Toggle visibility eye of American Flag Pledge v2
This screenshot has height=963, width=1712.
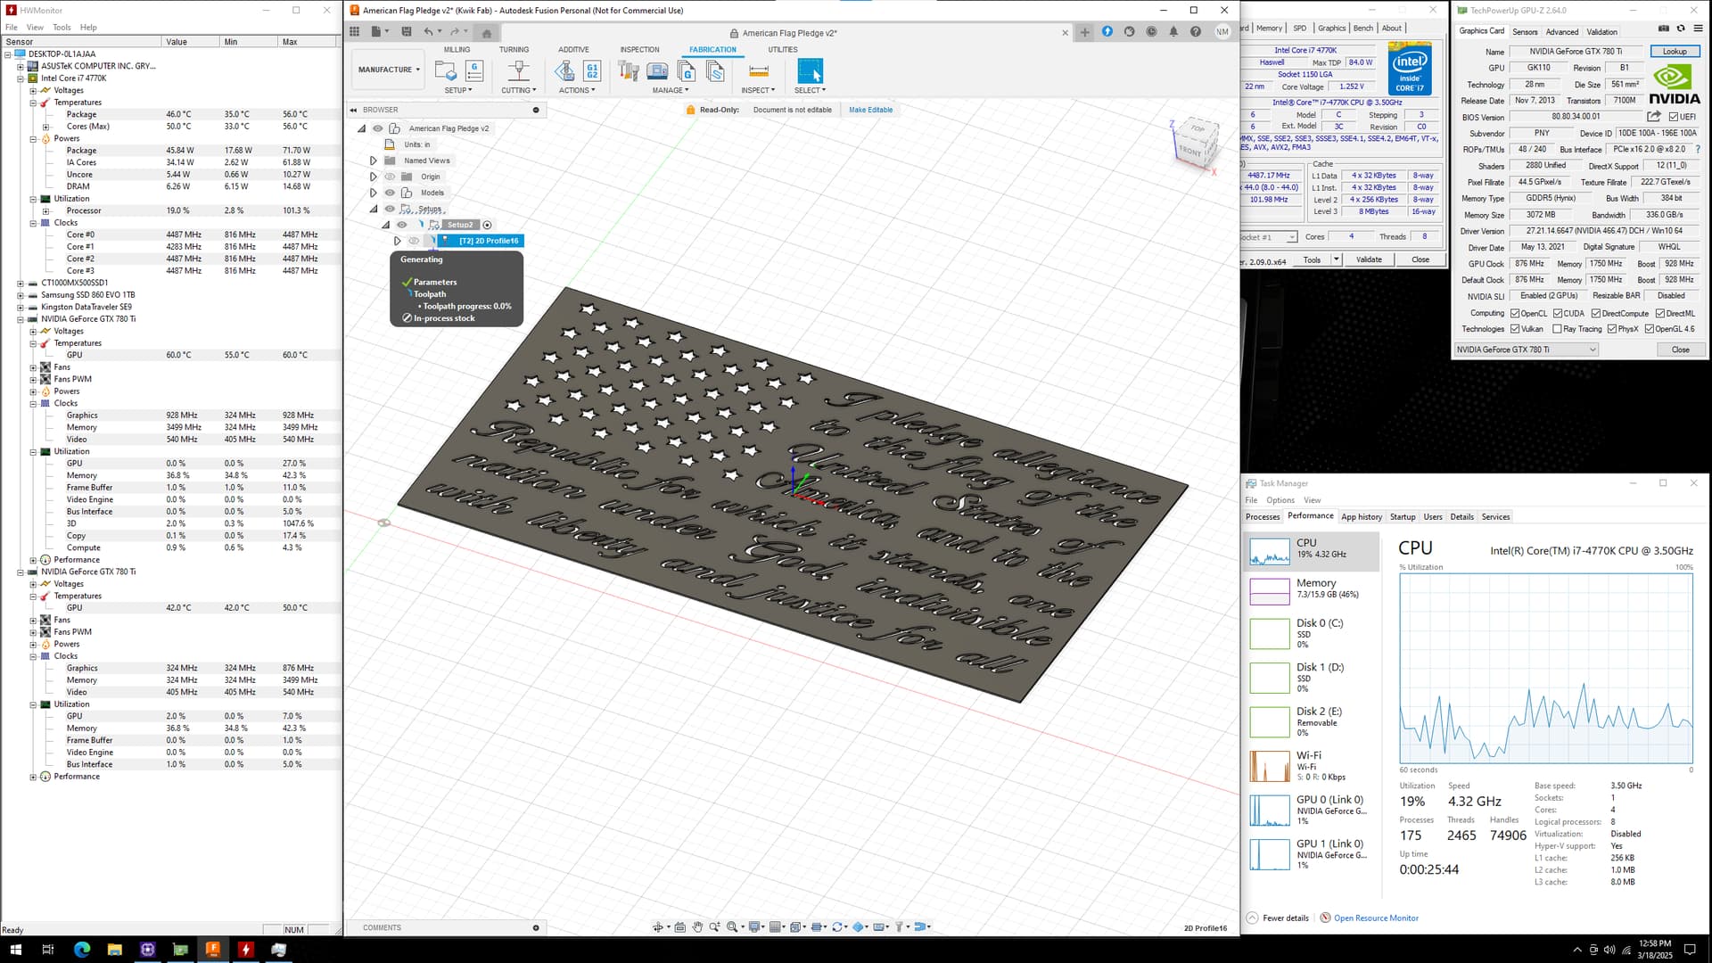pos(378,128)
